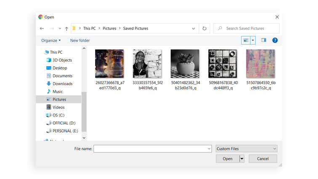This screenshot has height=179, width=318.
Task: Click filename 33330357554_5f2b465fe6_q label
Action: [x=148, y=85]
